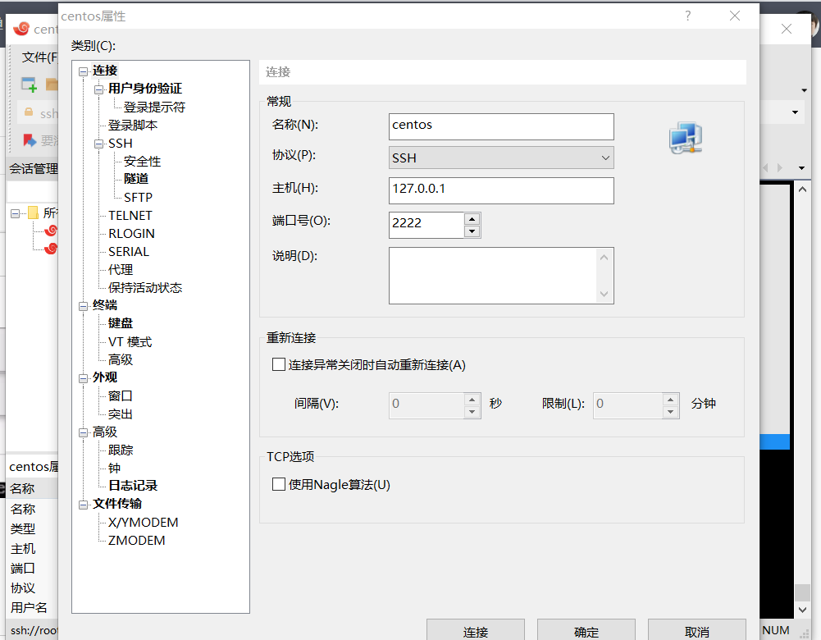821x640 pixels.
Task: Collapse the 外观 tree node
Action: pos(84,378)
